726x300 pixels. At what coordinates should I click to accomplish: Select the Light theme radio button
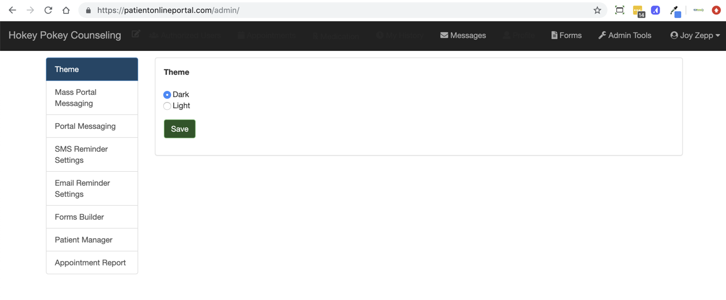167,106
